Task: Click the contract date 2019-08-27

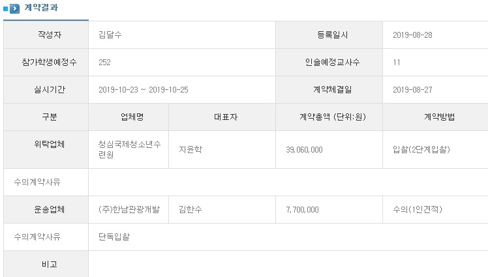Action: (412, 90)
